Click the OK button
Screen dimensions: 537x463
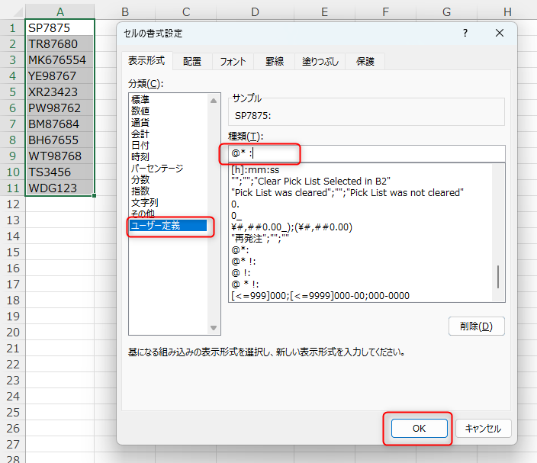pyautogui.click(x=419, y=429)
